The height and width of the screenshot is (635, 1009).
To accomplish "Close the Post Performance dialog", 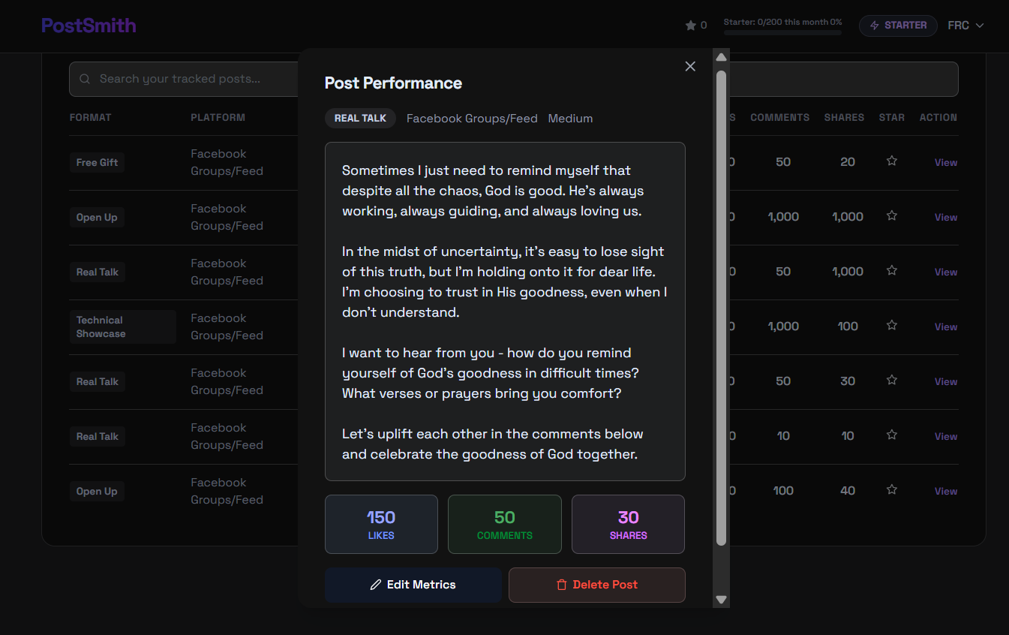I will 690,66.
